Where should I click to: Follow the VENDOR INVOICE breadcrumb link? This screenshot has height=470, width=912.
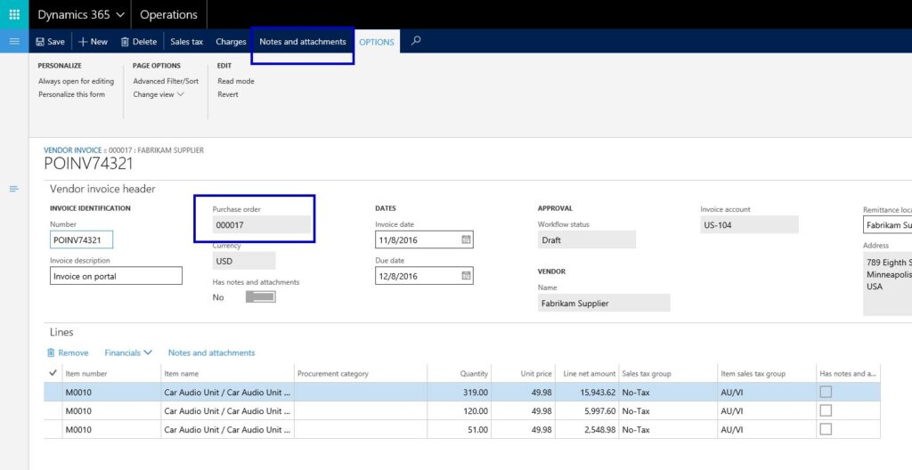73,150
